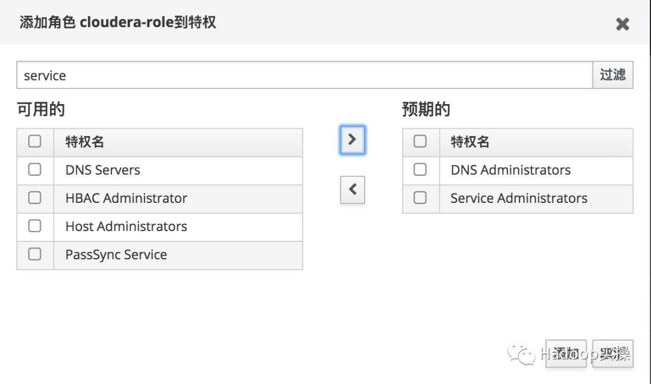This screenshot has height=384, width=651.
Task: Check the HBAC Administrator checkbox
Action: point(35,198)
